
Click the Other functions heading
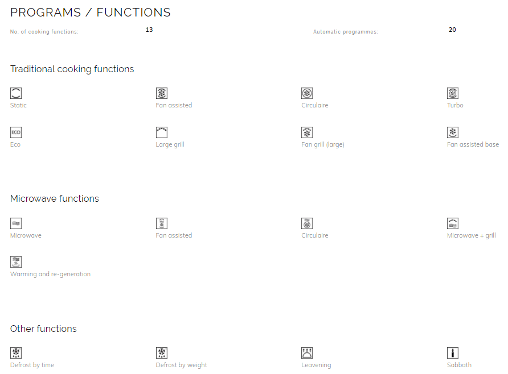pos(43,329)
